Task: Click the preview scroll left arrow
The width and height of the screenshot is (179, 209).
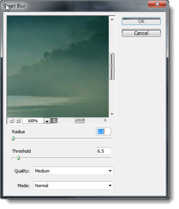Action: 54,121
